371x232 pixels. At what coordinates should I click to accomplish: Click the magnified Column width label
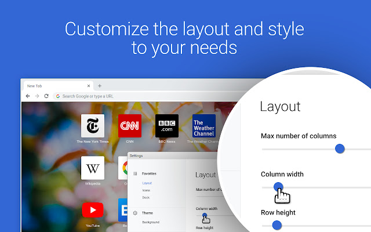tap(282, 174)
